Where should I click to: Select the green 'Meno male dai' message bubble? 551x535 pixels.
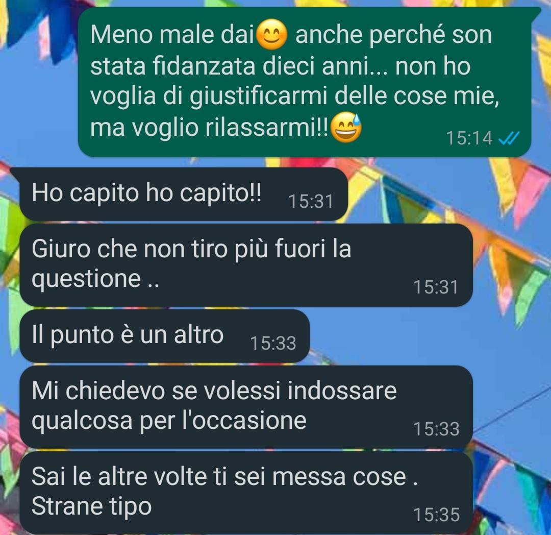tap(305, 82)
